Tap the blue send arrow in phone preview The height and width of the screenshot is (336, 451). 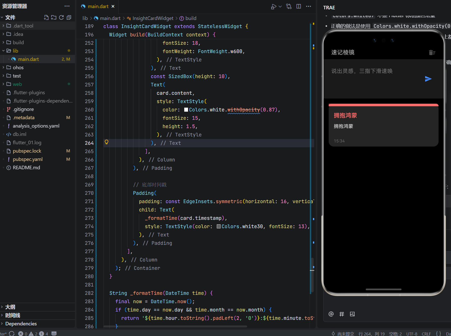point(428,79)
